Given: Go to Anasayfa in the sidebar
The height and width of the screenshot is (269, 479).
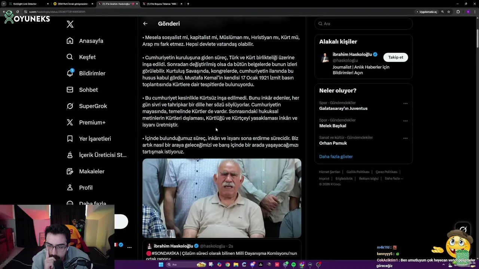Looking at the screenshot, I should [91, 41].
